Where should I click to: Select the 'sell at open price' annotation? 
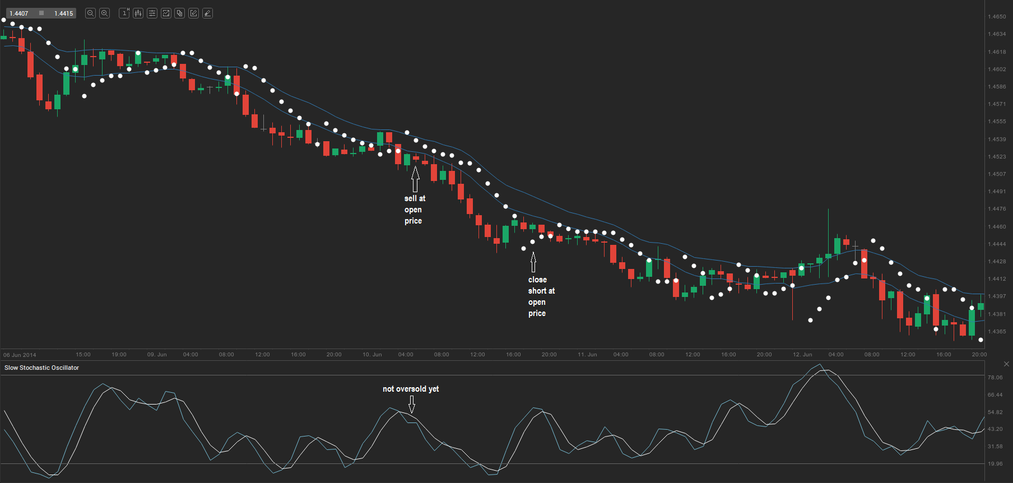click(414, 210)
